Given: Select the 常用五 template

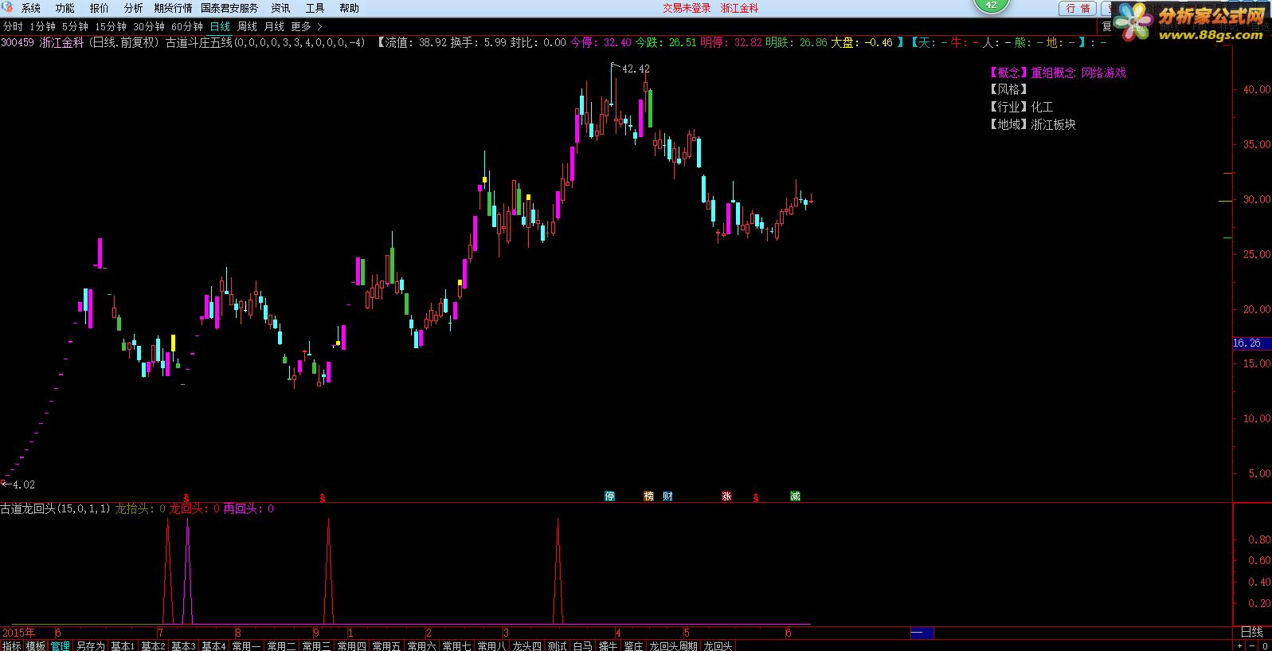Looking at the screenshot, I should tap(386, 645).
